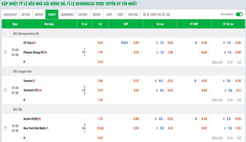Screen dimensions: 246x142
Task: Click the MLS Mỹ league header
Action: (x=18, y=109)
